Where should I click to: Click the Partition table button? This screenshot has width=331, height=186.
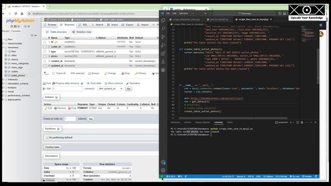coord(52,147)
